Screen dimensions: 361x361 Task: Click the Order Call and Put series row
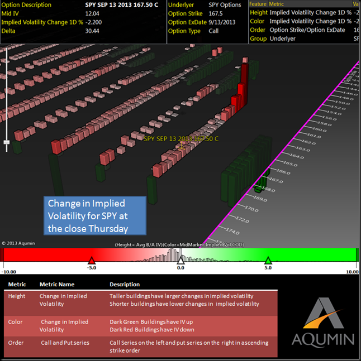point(141,346)
